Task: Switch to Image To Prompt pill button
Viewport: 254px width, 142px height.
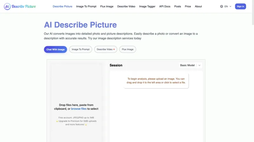Action: 81,49
